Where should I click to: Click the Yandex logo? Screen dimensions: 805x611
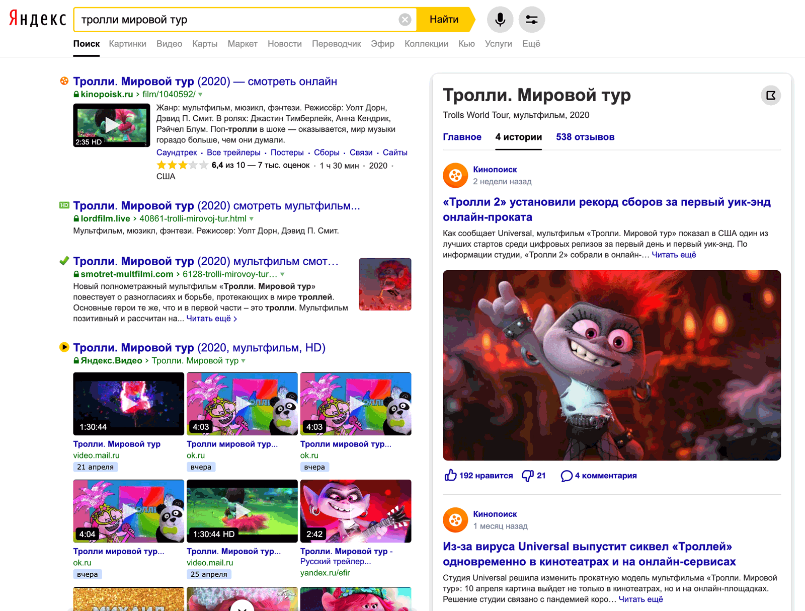click(x=38, y=19)
